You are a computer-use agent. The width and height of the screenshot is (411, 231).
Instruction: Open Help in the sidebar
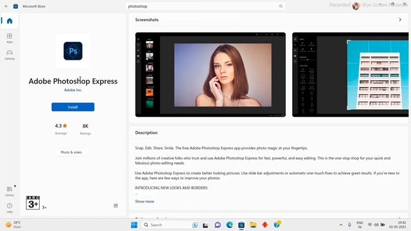tap(10, 208)
